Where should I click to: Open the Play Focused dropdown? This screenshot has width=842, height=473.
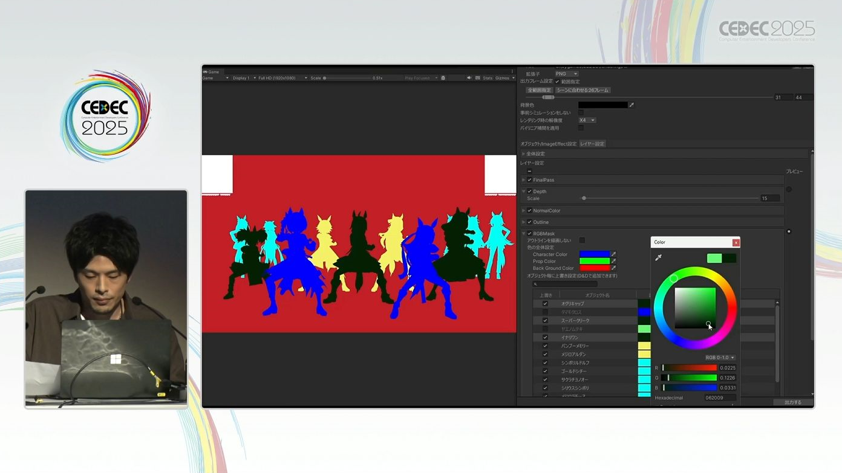coord(421,78)
